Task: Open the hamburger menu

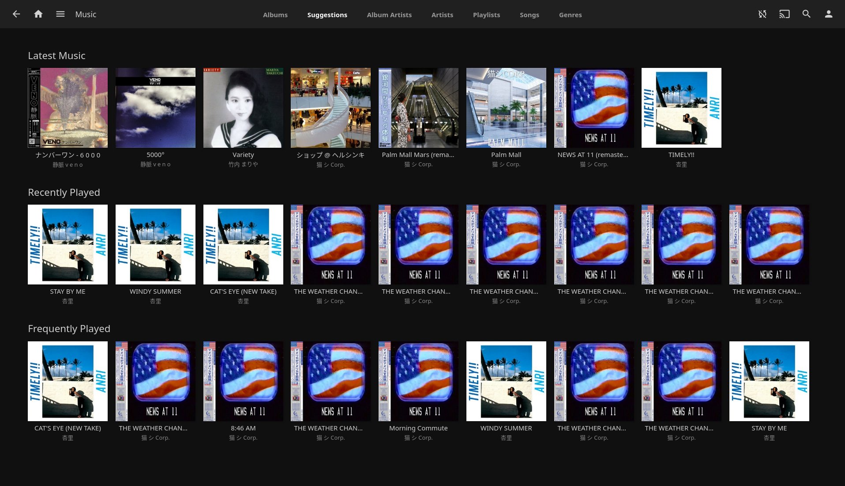Action: click(x=60, y=14)
